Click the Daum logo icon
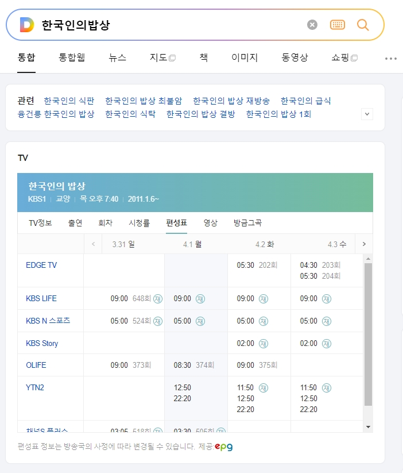The image size is (403, 473). (27, 25)
